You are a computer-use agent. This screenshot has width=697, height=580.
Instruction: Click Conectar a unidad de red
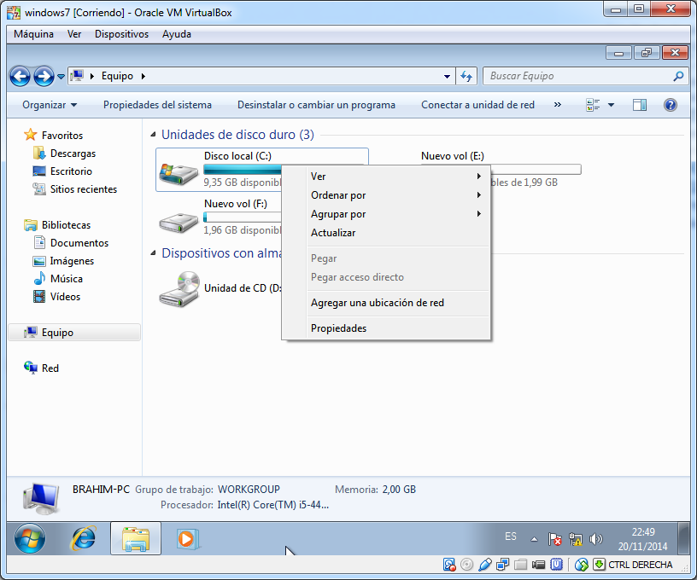[x=477, y=105]
